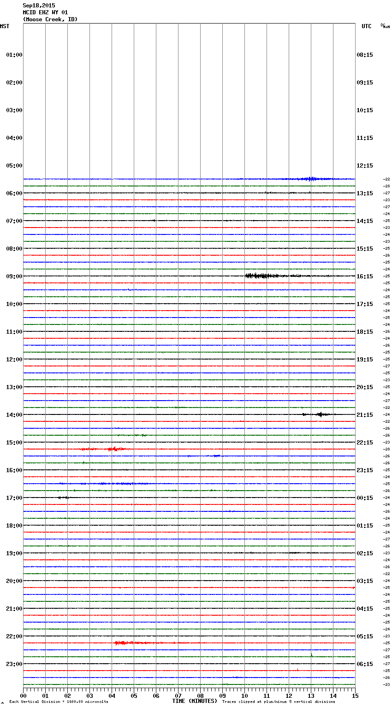Click the 16:15 UTC time label
The width and height of the screenshot is (392, 708).
point(365,276)
